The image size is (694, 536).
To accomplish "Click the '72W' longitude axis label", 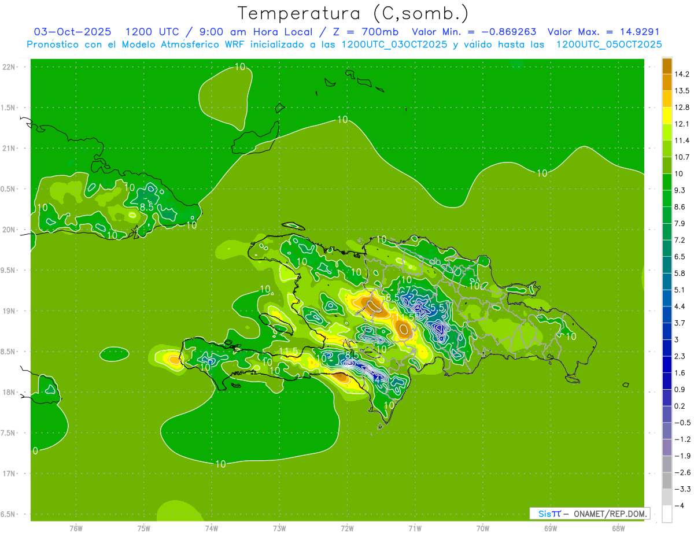I will tap(347, 528).
